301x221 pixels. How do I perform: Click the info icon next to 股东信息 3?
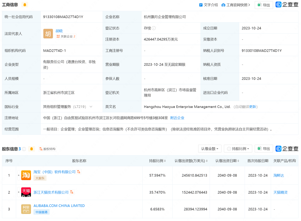24,149
